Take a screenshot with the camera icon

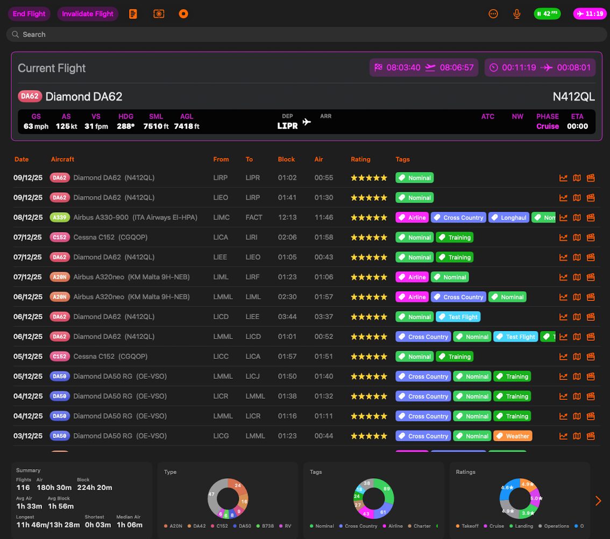pos(159,14)
